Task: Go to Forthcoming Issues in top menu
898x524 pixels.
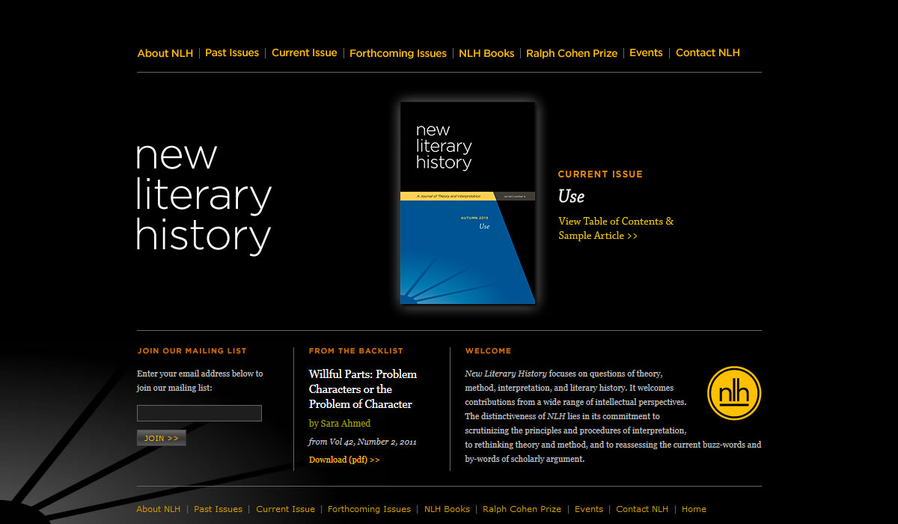Action: tap(398, 53)
